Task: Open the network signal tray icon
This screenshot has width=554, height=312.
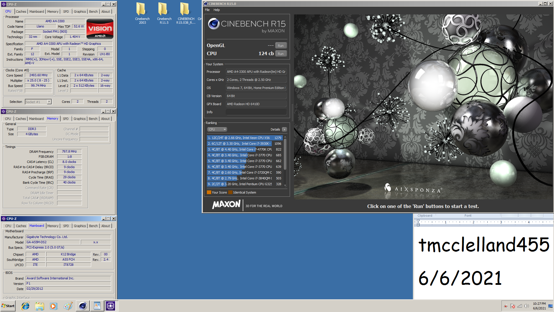Action: [520, 306]
